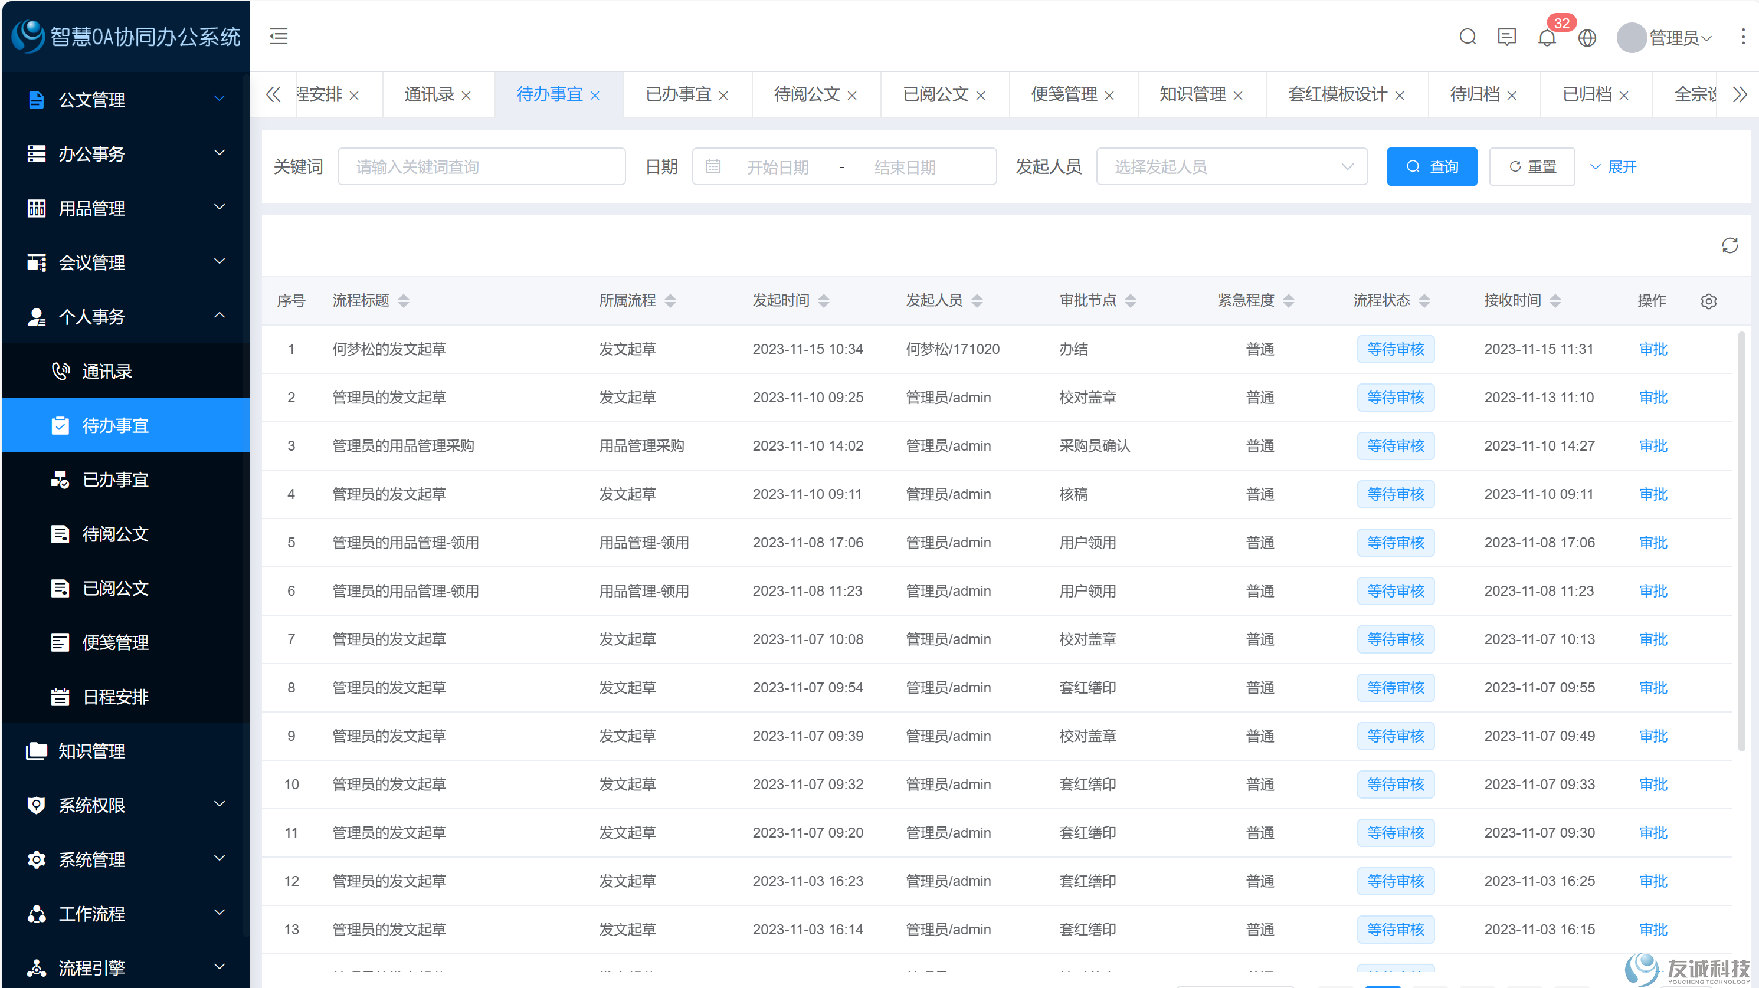Close the 通讯录 tab

point(466,96)
